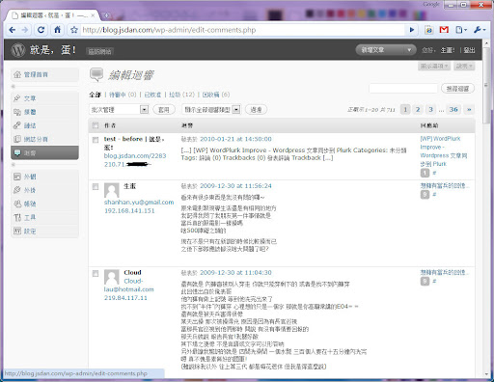
Task: Open the 生蛋 profile link in the header
Action: coord(448,50)
